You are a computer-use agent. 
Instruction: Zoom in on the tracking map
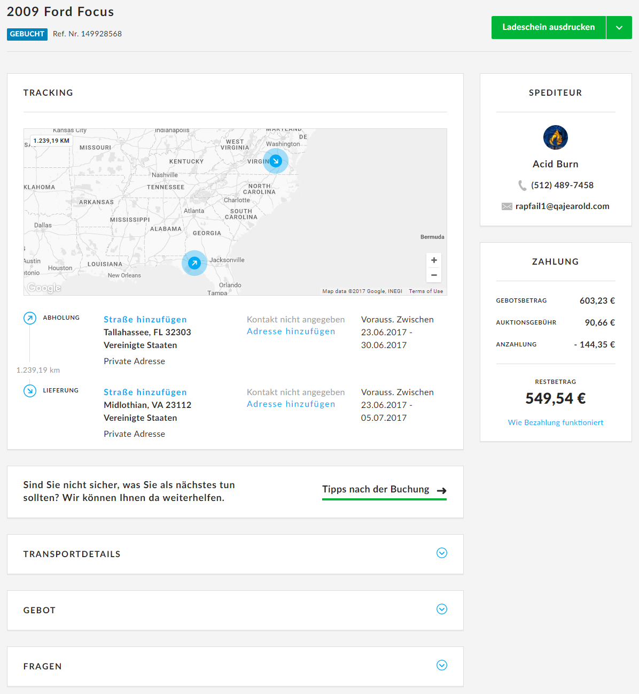click(434, 260)
